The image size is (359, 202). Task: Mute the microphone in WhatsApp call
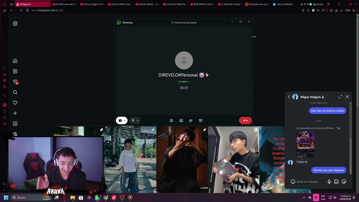pos(133,120)
